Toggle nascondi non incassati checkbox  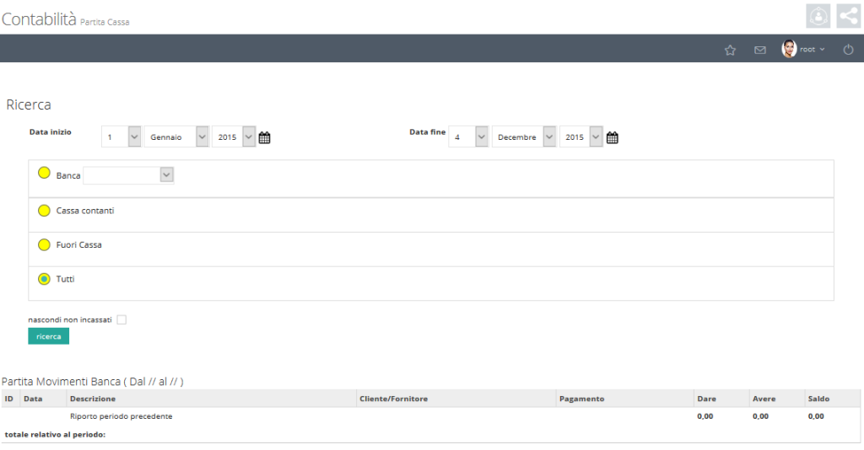(121, 319)
